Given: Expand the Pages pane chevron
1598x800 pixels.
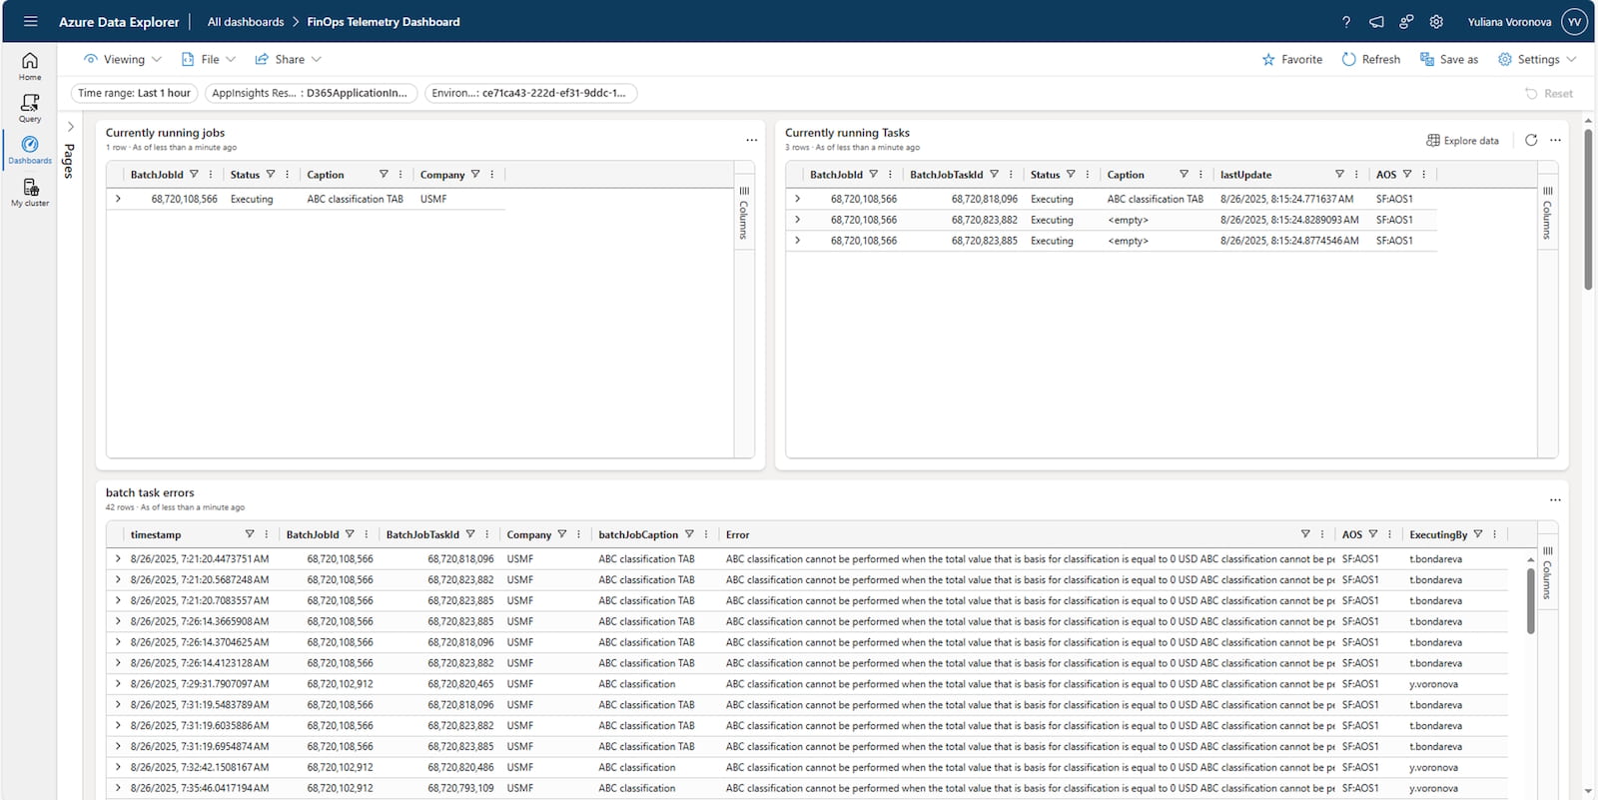Looking at the screenshot, I should [70, 127].
